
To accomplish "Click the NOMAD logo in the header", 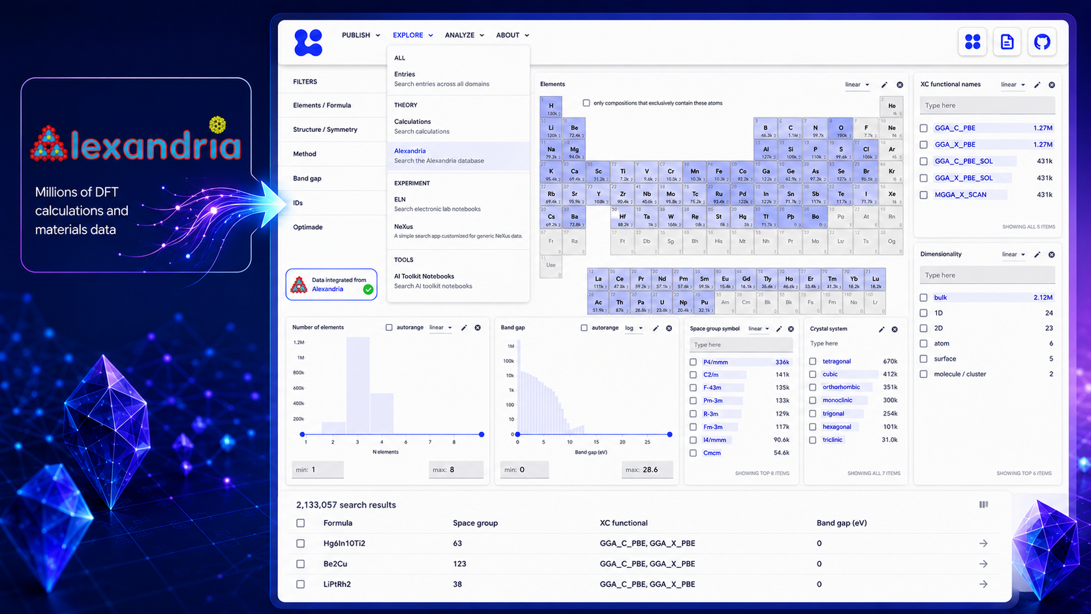I will [308, 42].
